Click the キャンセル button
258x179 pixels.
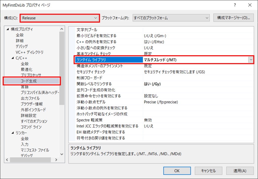[208, 171]
